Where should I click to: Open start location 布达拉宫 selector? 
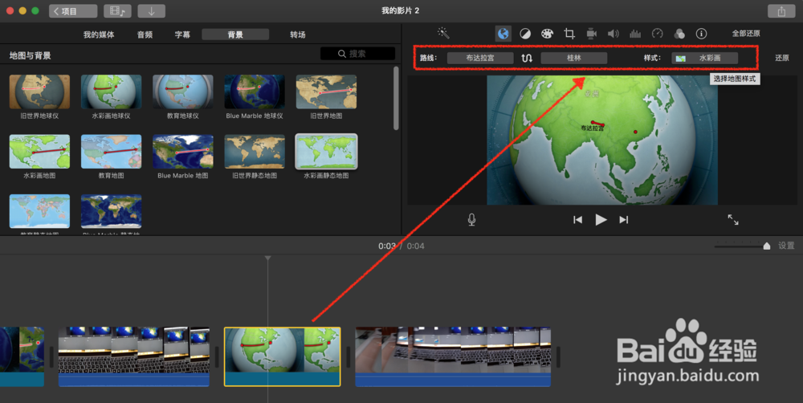480,58
